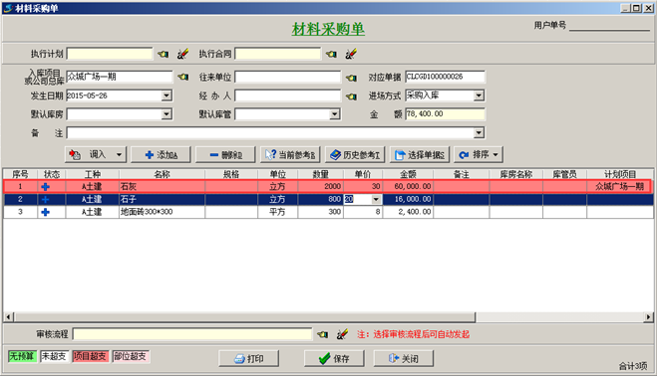Screen dimensions: 657x379
Task: Click the 添加 add row button
Action: [161, 154]
